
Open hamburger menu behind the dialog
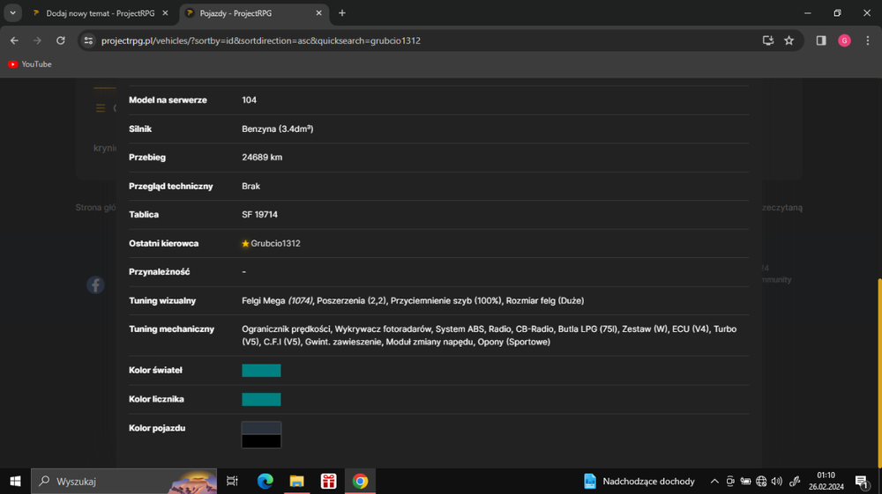click(101, 107)
